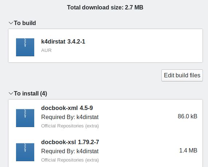
Task: Collapse the To install (4) chevron
Action: 11,93
